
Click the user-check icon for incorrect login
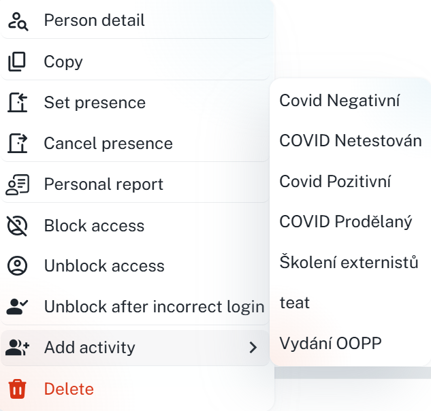(17, 307)
